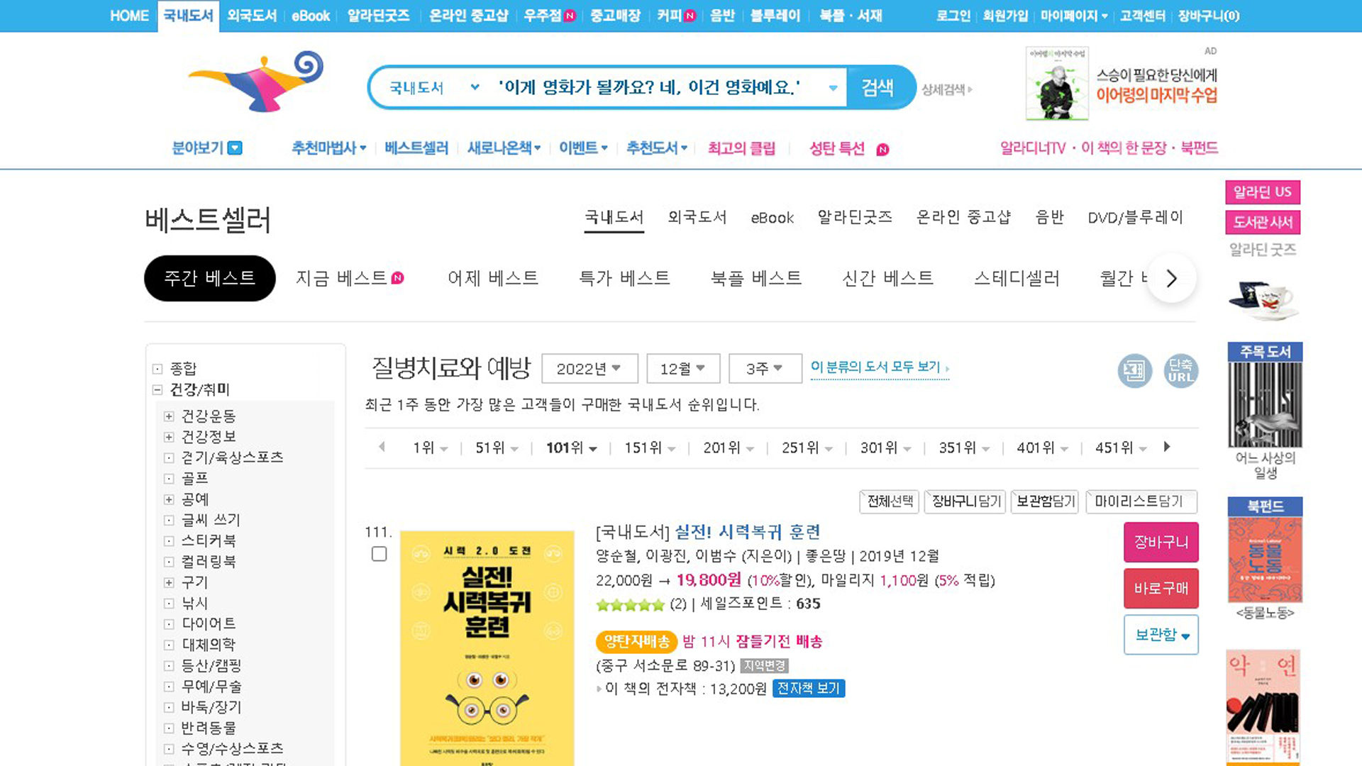Click the Excel download icon
The image size is (1362, 766).
[1134, 370]
